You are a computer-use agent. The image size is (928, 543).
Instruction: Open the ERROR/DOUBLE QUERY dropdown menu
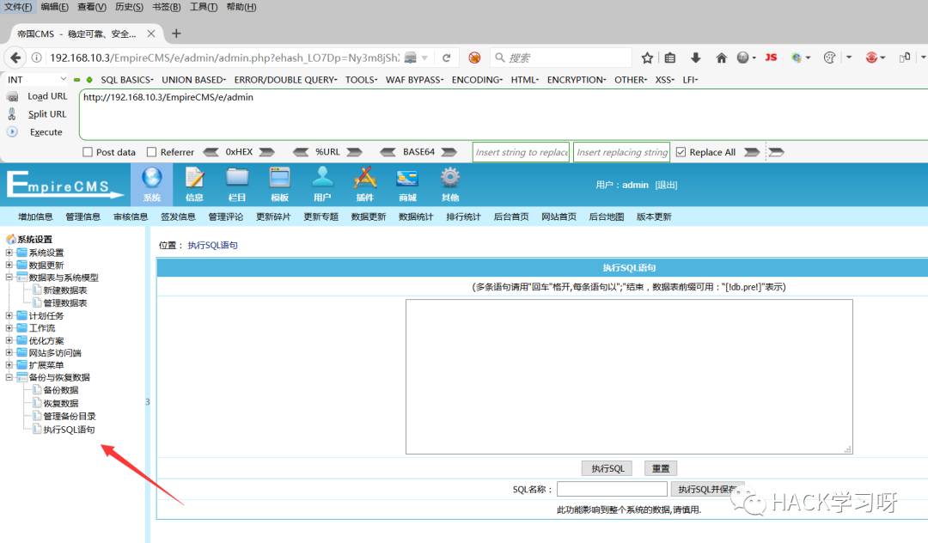tap(285, 80)
